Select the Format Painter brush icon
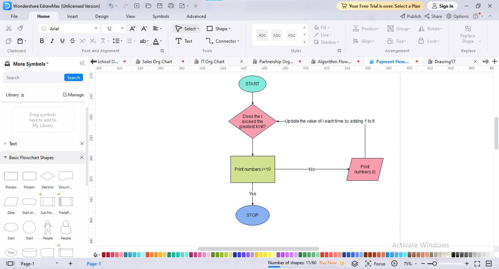499x269 pixels. tap(20, 28)
